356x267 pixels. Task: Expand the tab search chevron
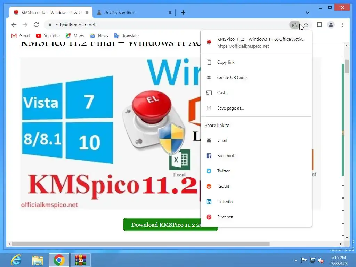[307, 13]
